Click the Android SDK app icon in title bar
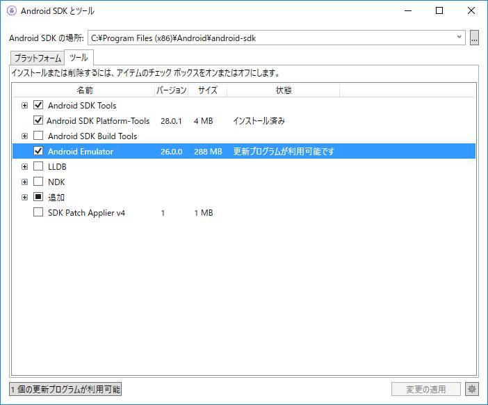Screen dimensions: 488x405 point(12,11)
